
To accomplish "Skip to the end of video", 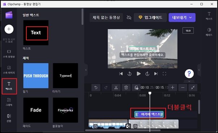I will (x=156, y=74).
